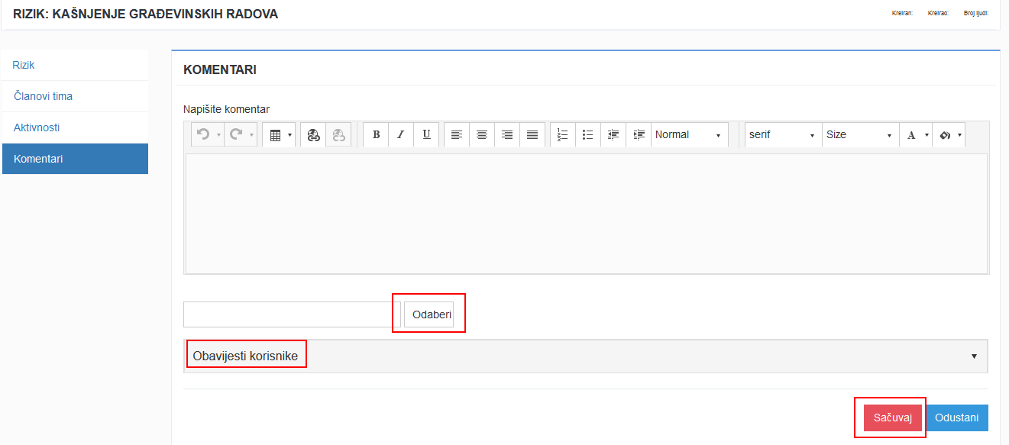Align text left

[x=457, y=134]
